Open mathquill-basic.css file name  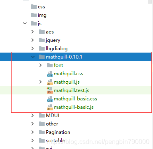pos(75,99)
